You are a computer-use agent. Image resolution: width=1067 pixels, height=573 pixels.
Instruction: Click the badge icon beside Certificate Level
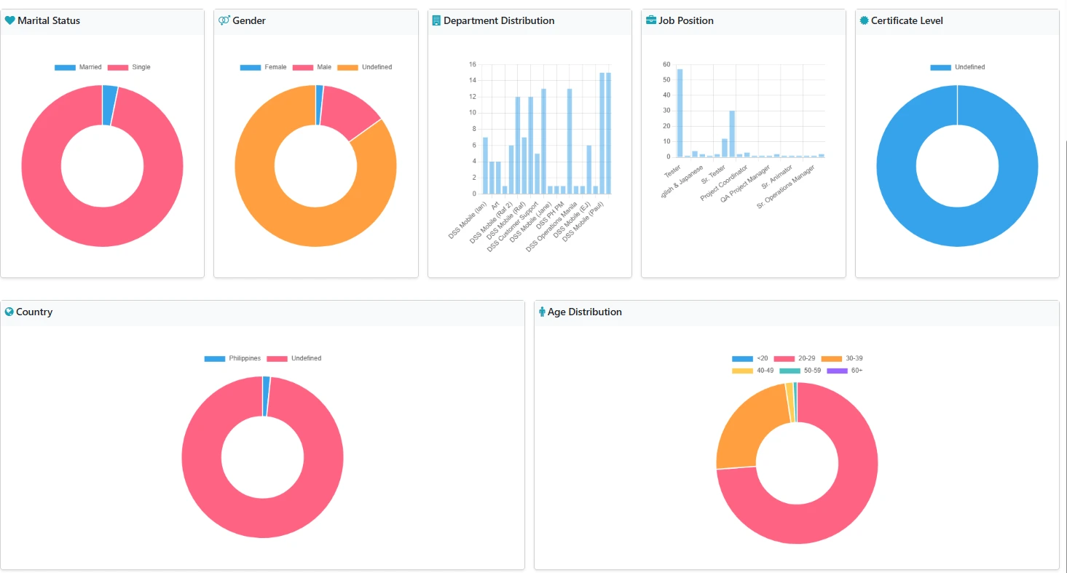coord(864,21)
